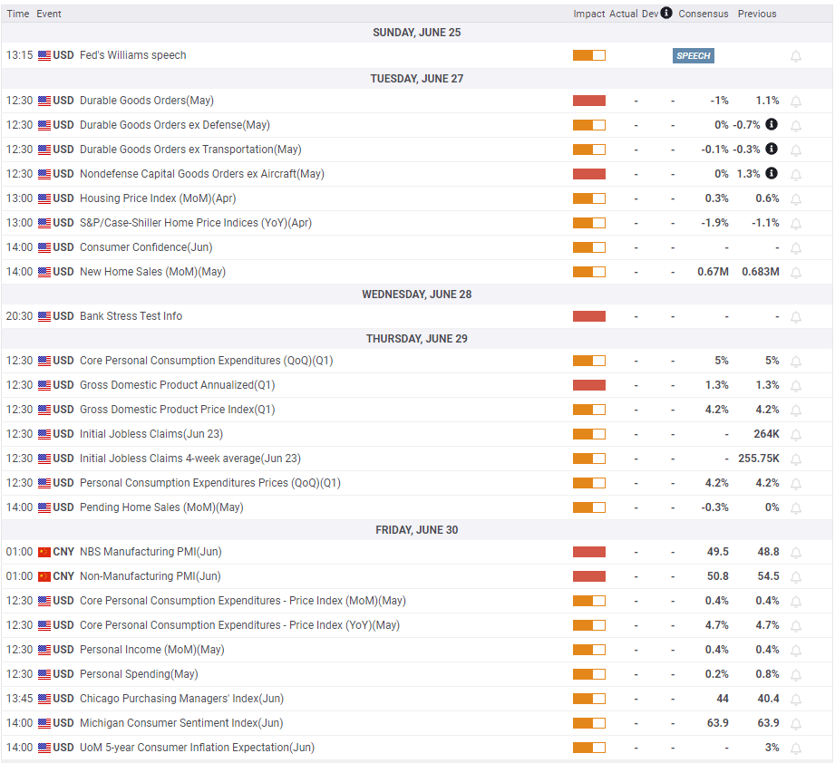835x763 pixels.
Task: Select Core PCE Price Index (MoM)(May) event
Action: tap(242, 601)
